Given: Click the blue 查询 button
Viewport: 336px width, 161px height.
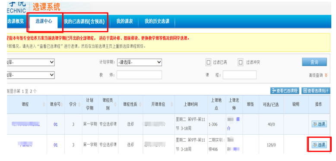Looking at the screenshot, I should point(314,62).
